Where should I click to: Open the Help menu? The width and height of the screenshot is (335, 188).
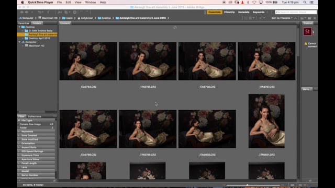tap(103, 2)
